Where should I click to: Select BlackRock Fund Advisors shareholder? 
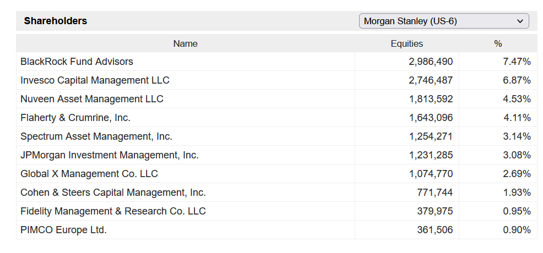(77, 62)
